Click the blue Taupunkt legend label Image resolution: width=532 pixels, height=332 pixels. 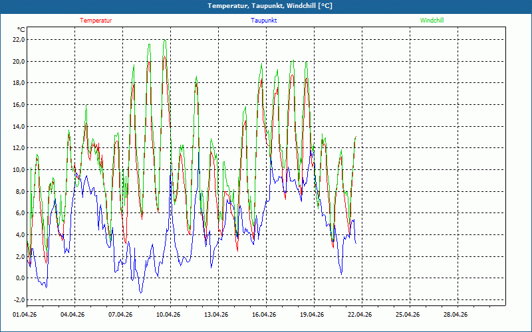[264, 21]
